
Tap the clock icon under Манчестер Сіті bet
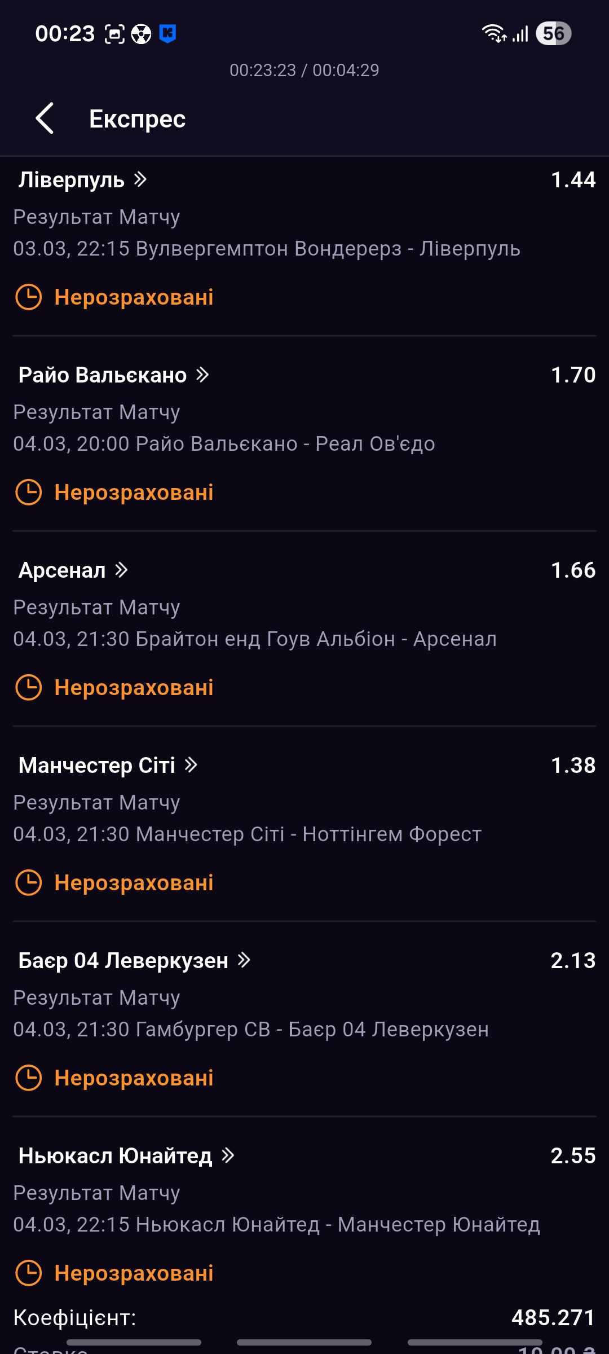[28, 883]
